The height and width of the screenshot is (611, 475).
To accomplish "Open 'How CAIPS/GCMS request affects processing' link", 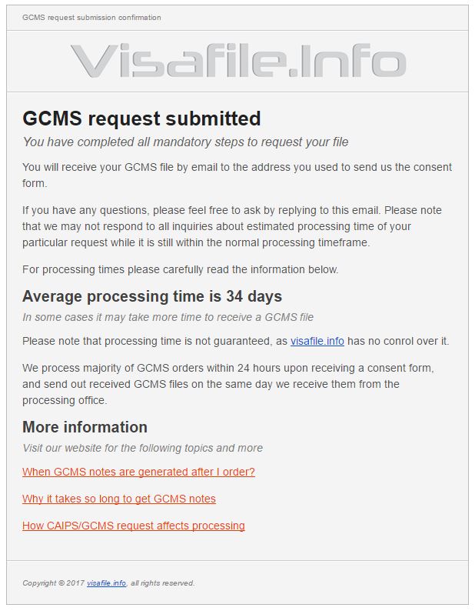I will 134,526.
